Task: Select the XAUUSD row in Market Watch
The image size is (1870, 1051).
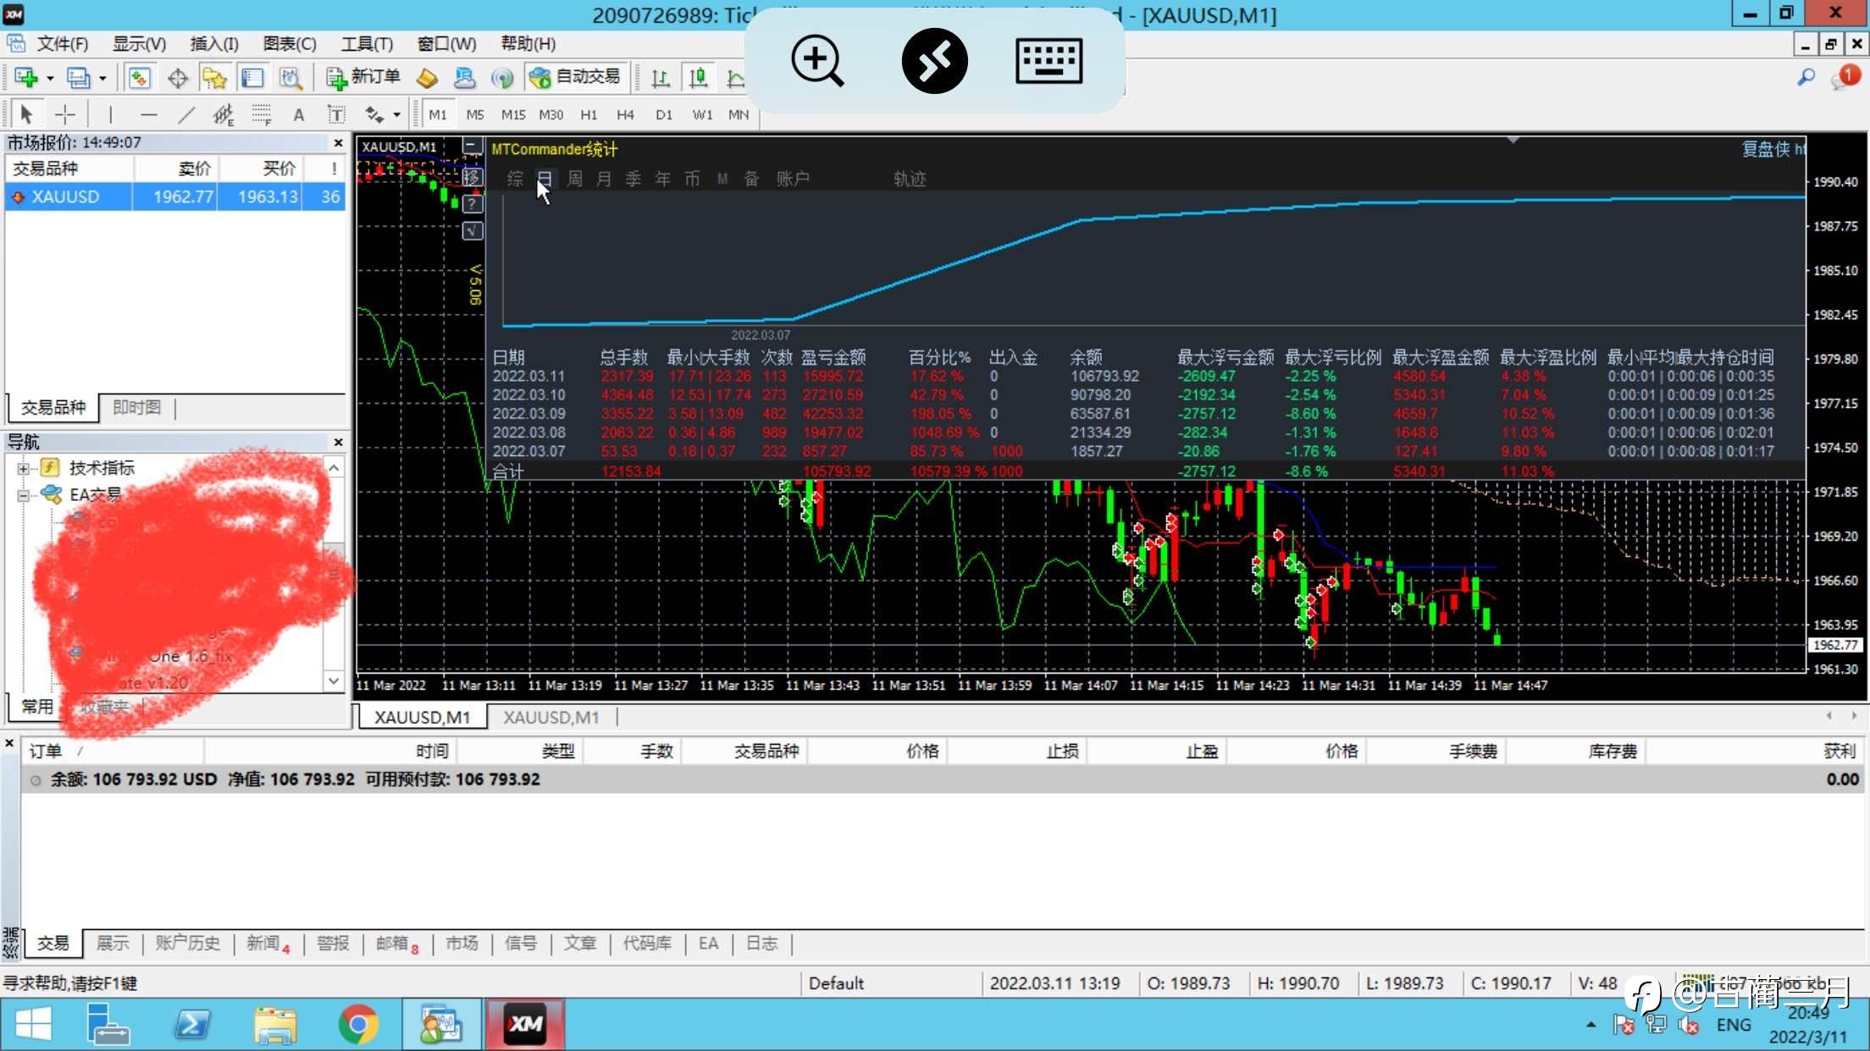Action: coord(66,196)
